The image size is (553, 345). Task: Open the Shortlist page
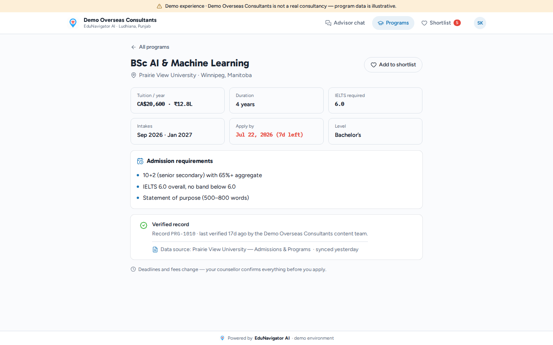[x=441, y=23]
